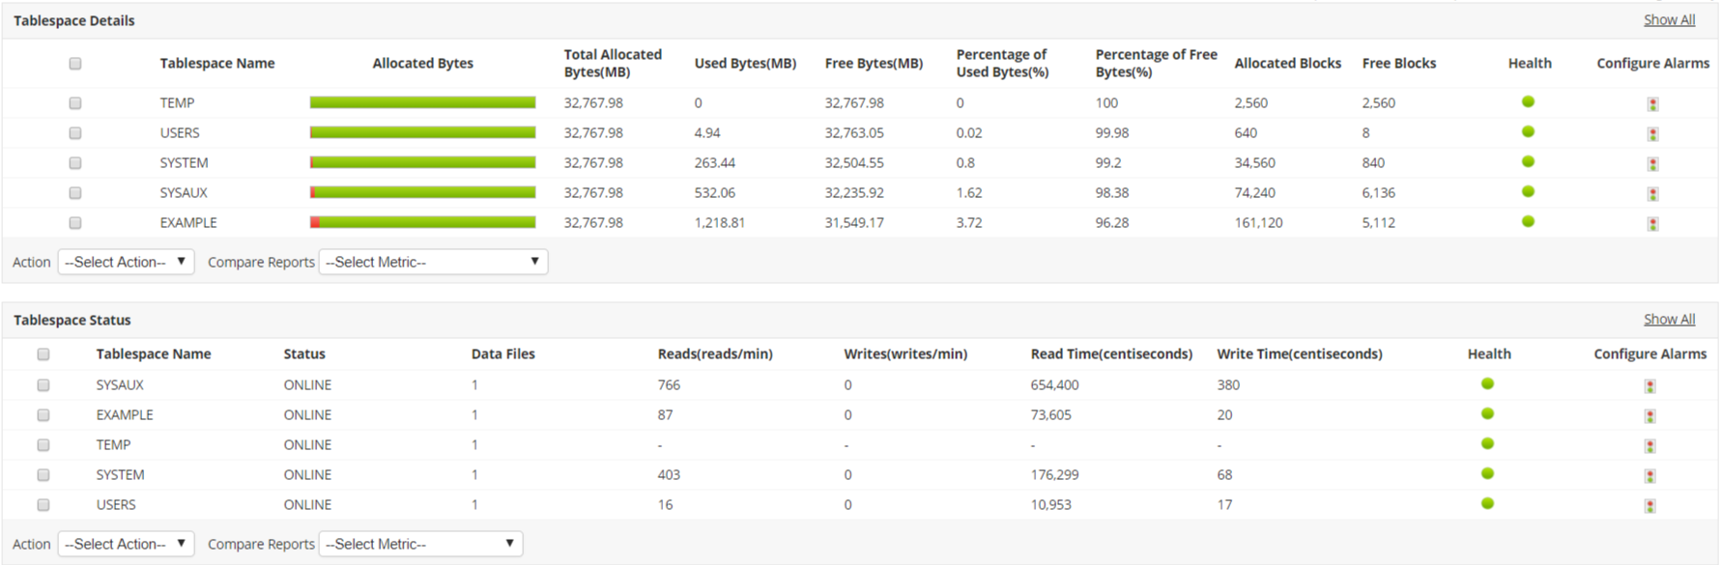
Task: Expand Select Metric dropdown under Tablespace Details
Action: (x=433, y=262)
